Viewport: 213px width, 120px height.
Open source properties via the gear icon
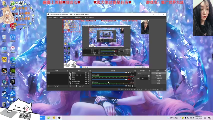coord(76,86)
